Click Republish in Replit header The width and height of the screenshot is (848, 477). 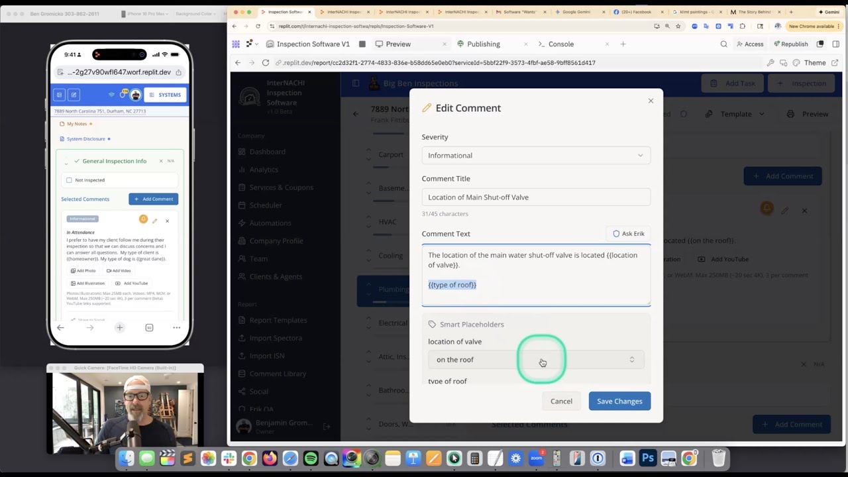pyautogui.click(x=790, y=44)
